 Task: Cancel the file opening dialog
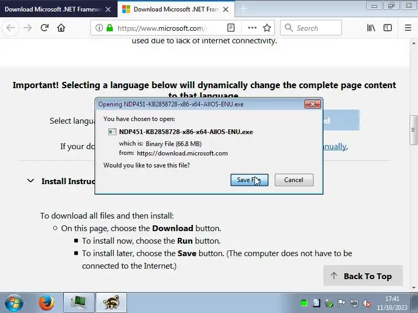pos(294,180)
